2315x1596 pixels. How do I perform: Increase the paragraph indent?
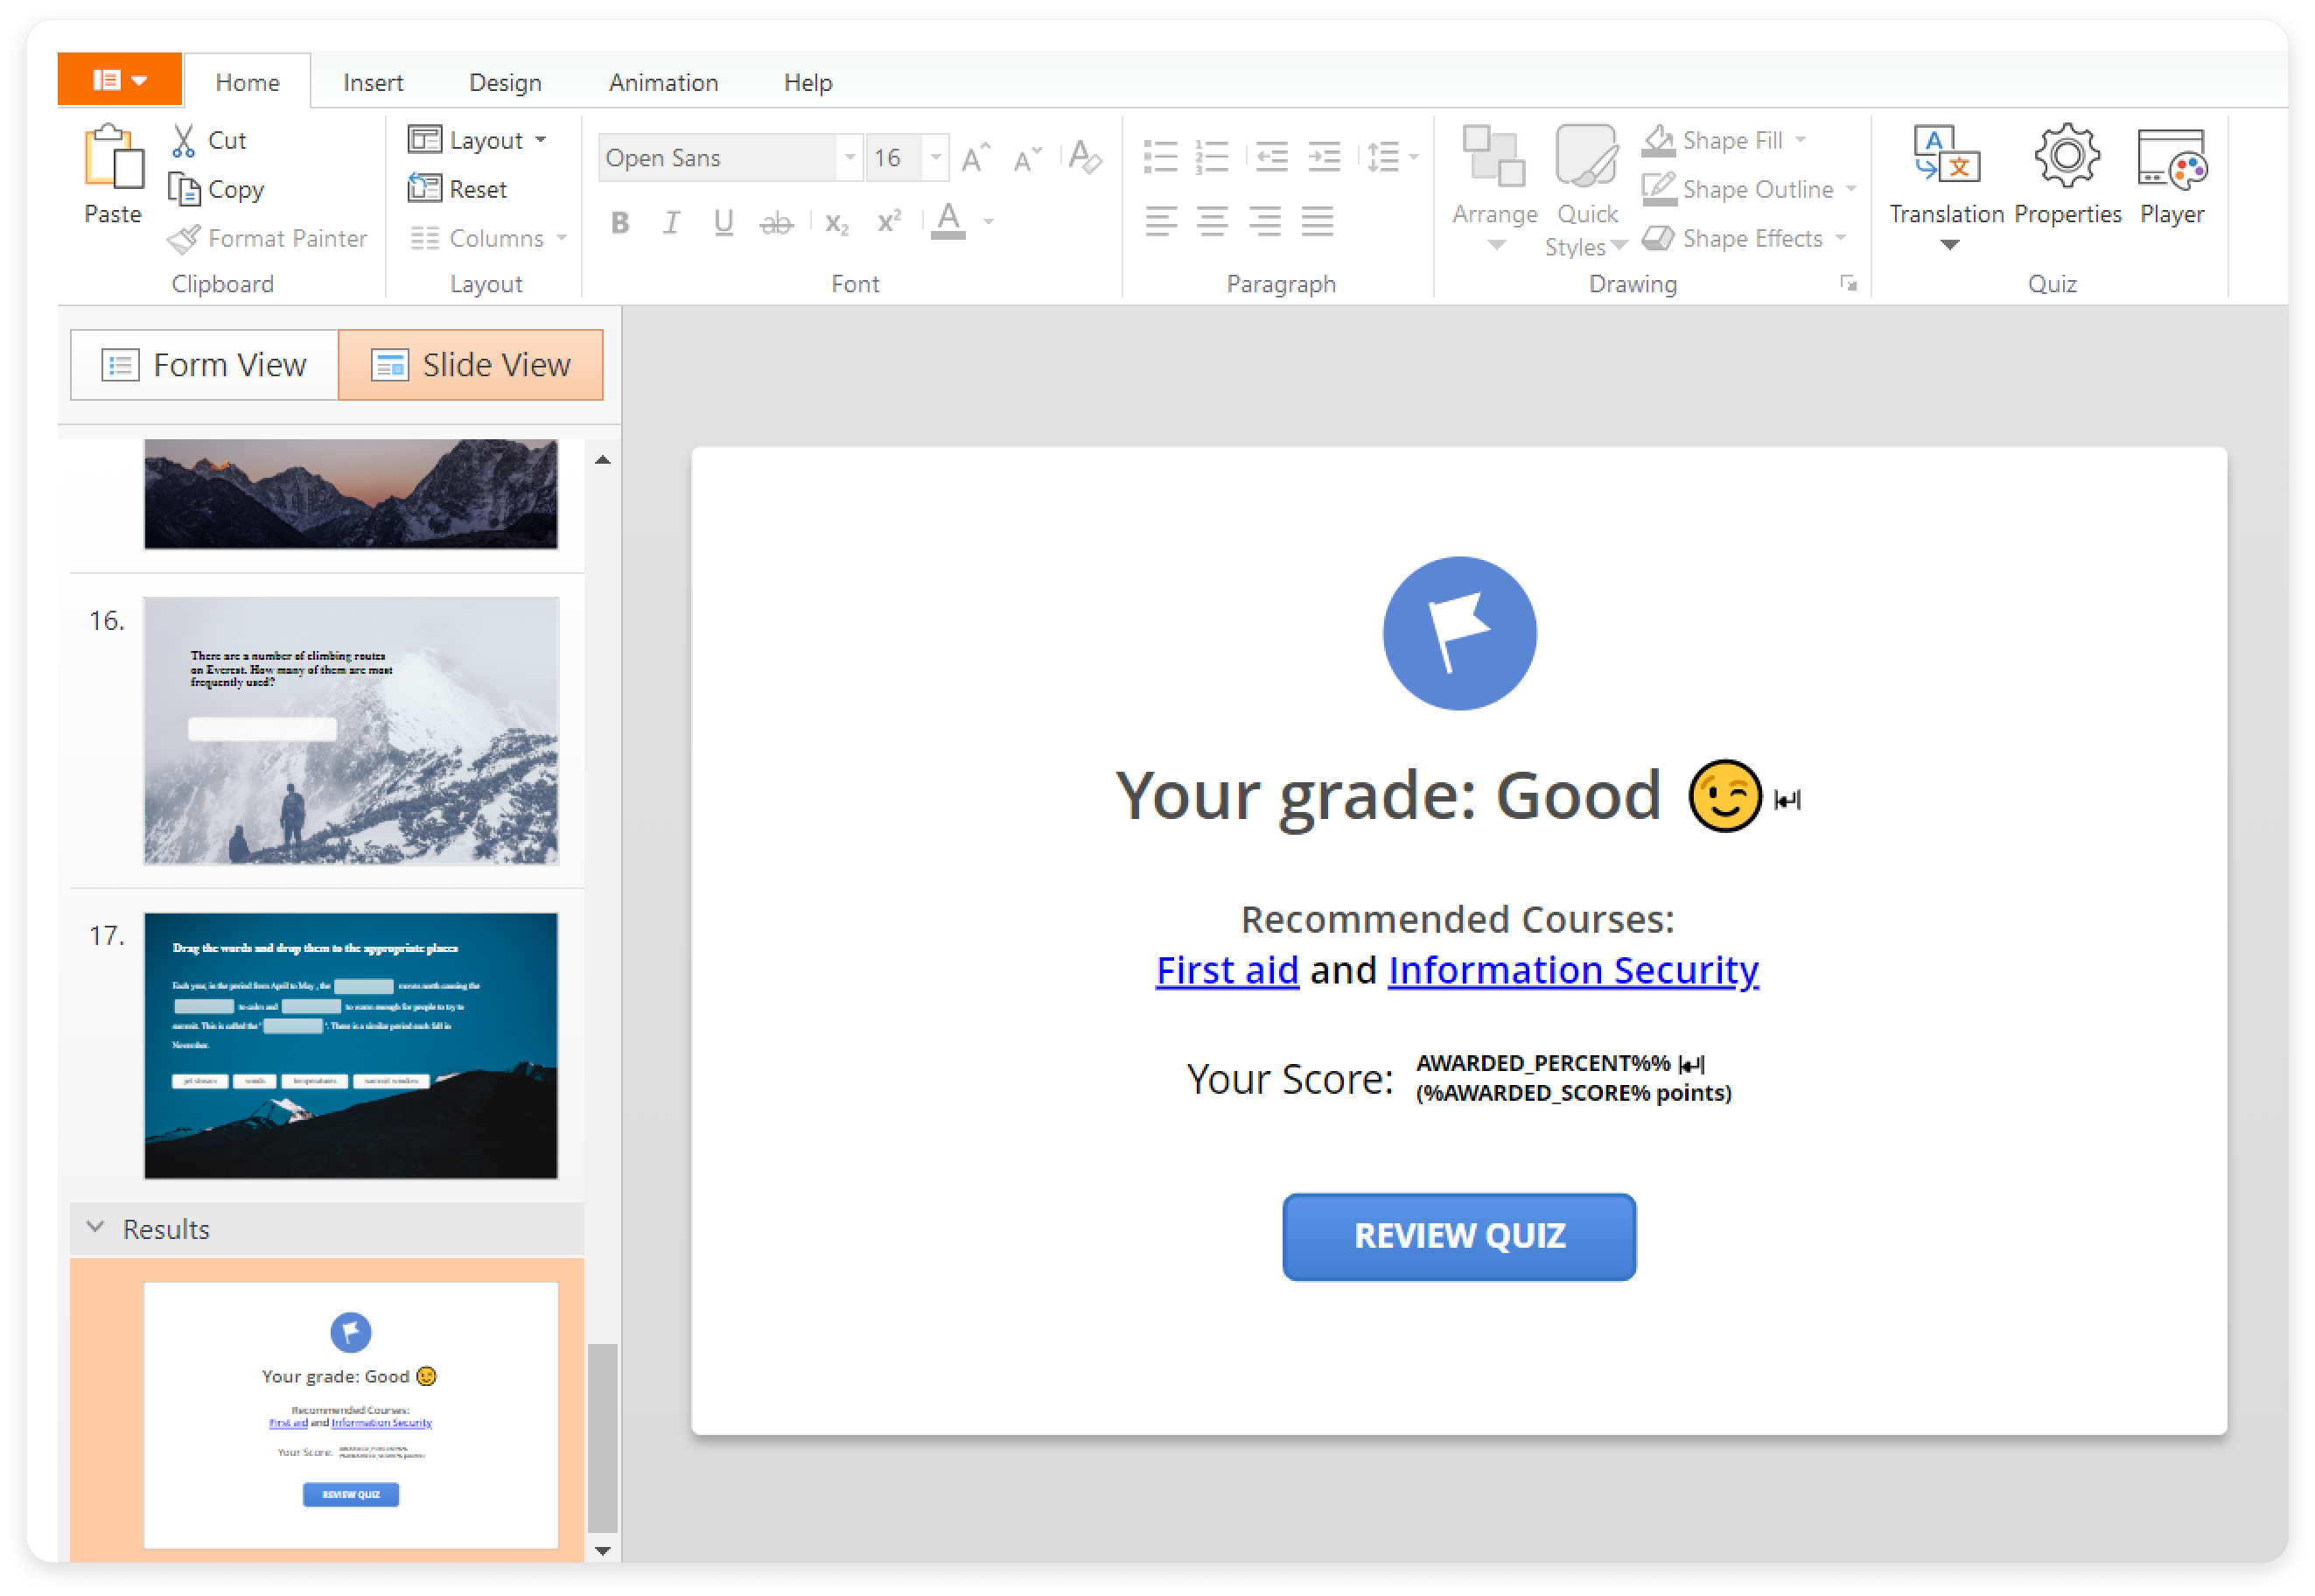[1324, 157]
